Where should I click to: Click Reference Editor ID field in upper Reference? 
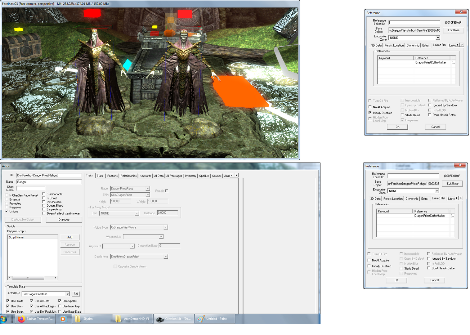click(x=414, y=22)
